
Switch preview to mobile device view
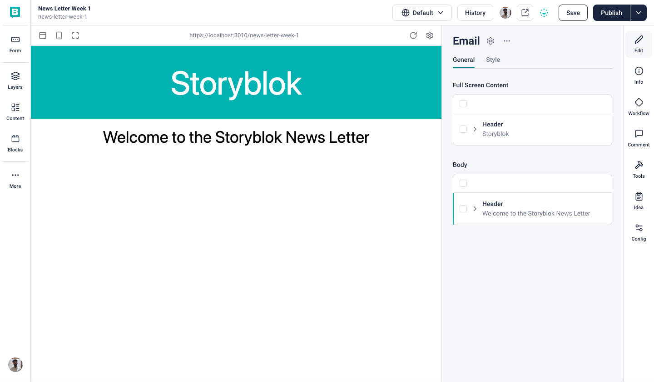click(59, 35)
